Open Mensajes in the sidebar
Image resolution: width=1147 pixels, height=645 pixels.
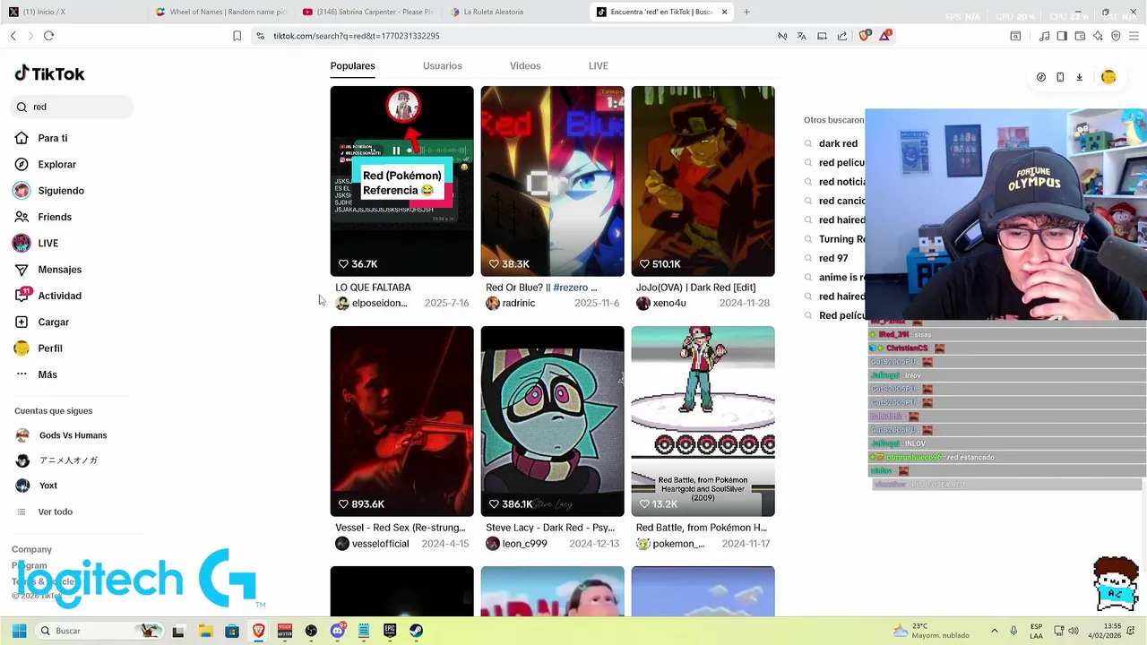[x=48, y=270]
